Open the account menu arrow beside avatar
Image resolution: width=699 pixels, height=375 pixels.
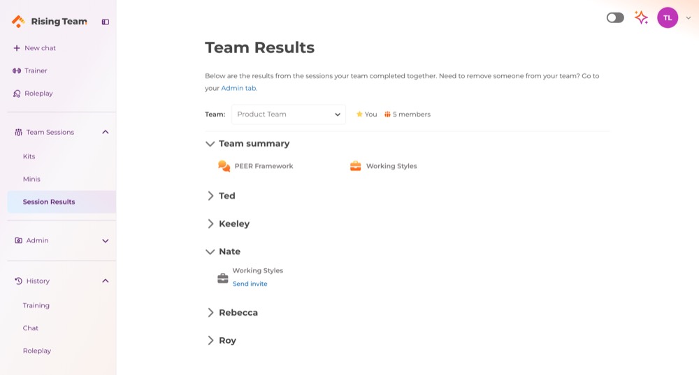[x=689, y=18]
